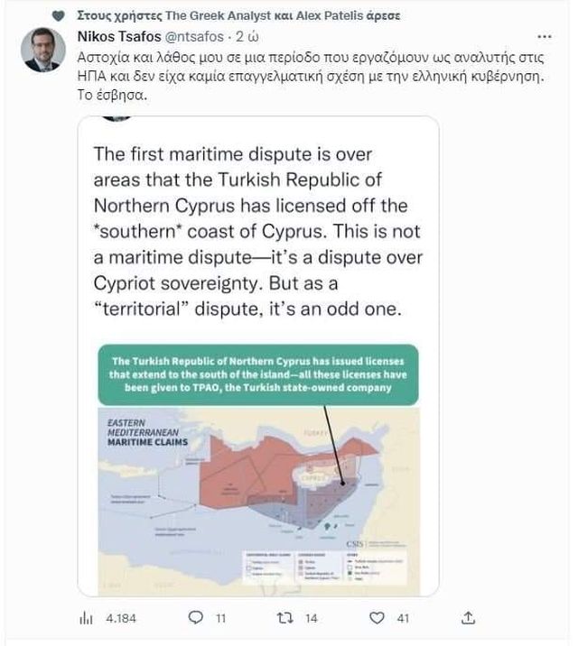578x646 pixels.
Task: Open the tweet timestamp "2 ώ"
Action: [248, 37]
